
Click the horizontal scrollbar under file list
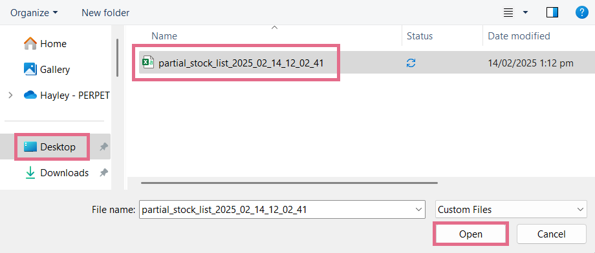coord(289,183)
